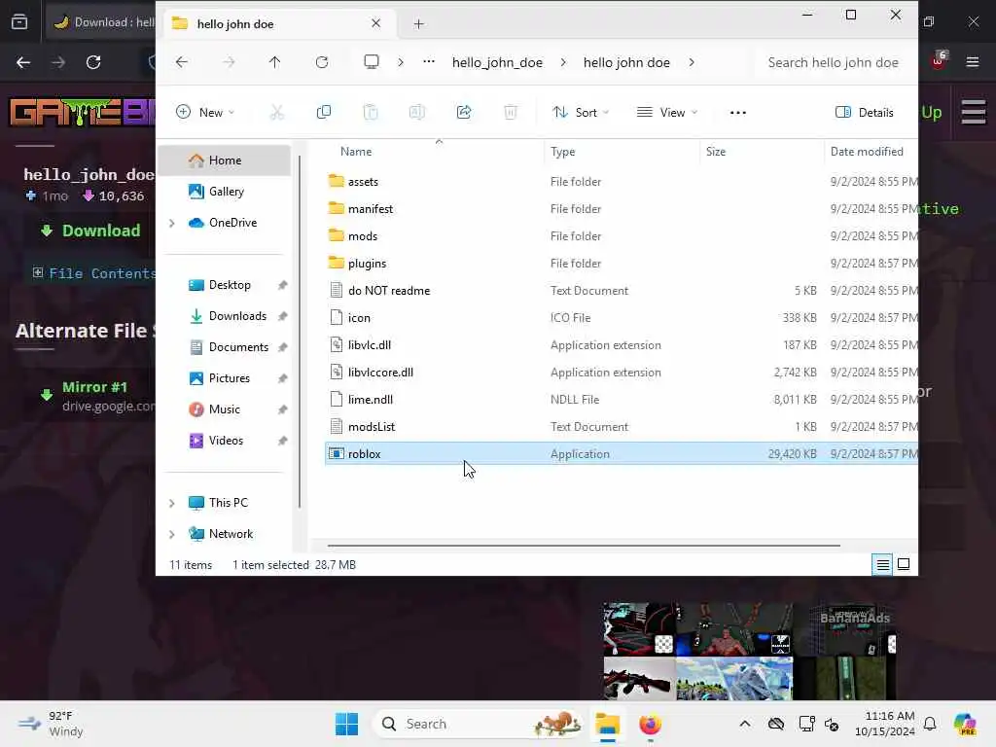Expand the Network tree node
Screen dimensions: 996x747
tap(171, 534)
